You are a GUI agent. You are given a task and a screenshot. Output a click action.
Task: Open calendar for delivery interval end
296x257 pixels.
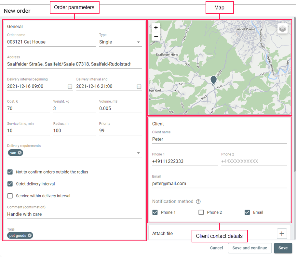coord(139,86)
